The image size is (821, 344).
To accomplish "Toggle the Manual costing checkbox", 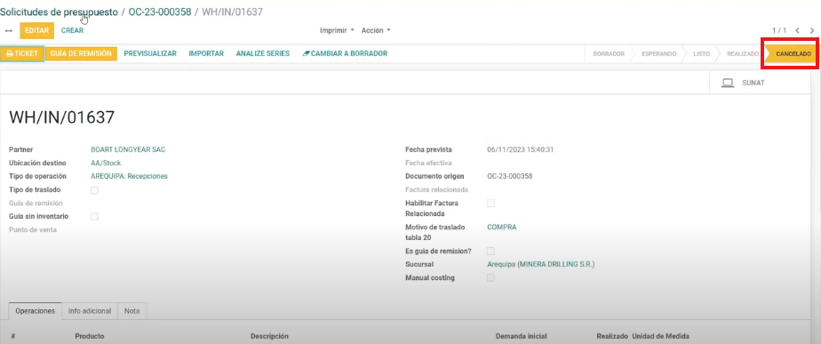I will coord(490,278).
